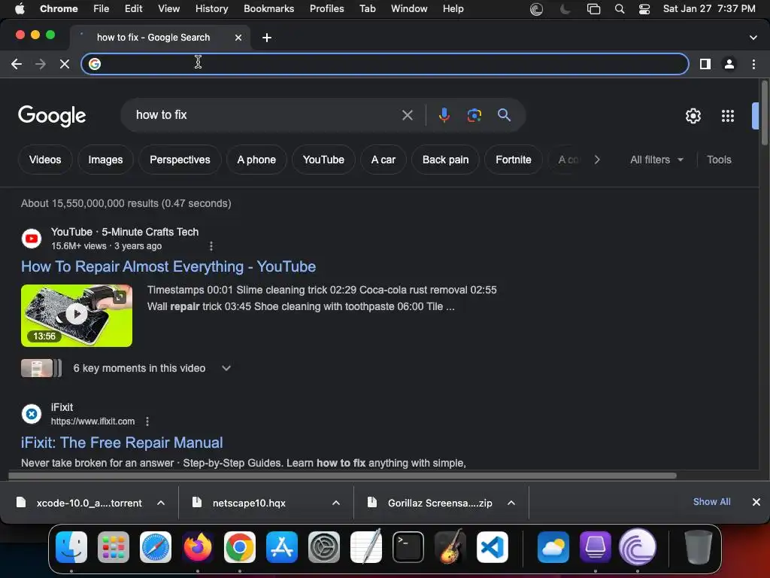Screen dimensions: 770x578
Task: Open TextEdit from the Dock
Action: point(366,546)
